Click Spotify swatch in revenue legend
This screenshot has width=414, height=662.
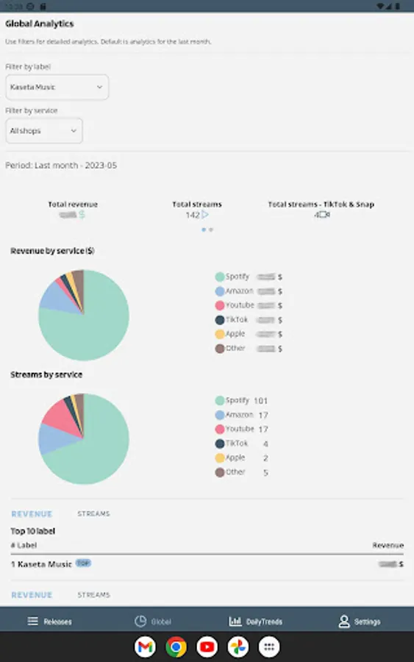(219, 277)
